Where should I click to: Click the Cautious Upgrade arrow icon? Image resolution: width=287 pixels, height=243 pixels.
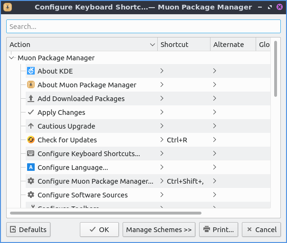pyautogui.click(x=31, y=126)
